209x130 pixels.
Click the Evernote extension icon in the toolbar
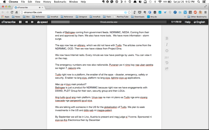pyautogui.click(x=145, y=12)
